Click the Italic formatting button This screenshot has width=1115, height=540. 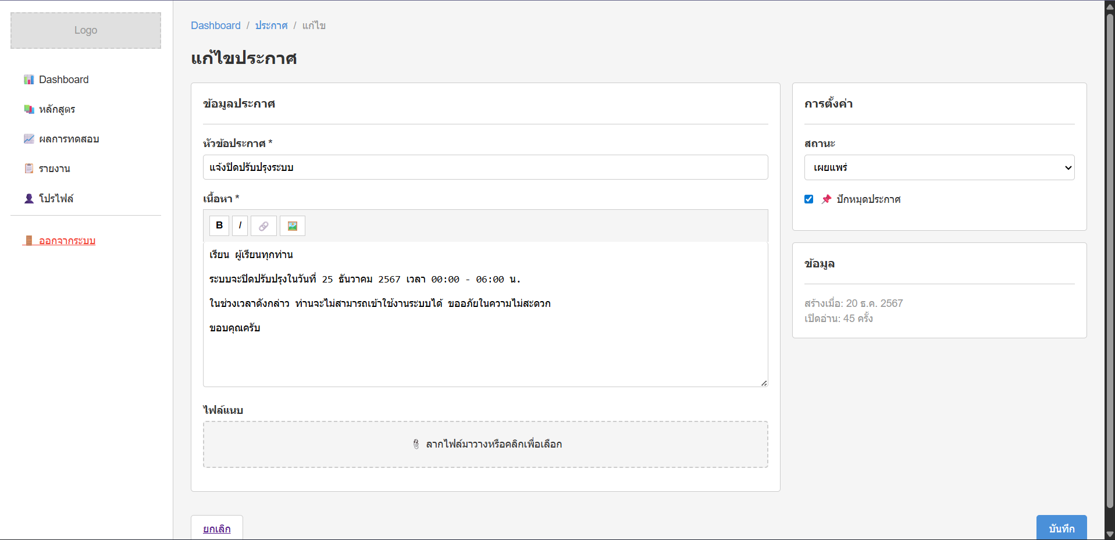[x=240, y=226]
